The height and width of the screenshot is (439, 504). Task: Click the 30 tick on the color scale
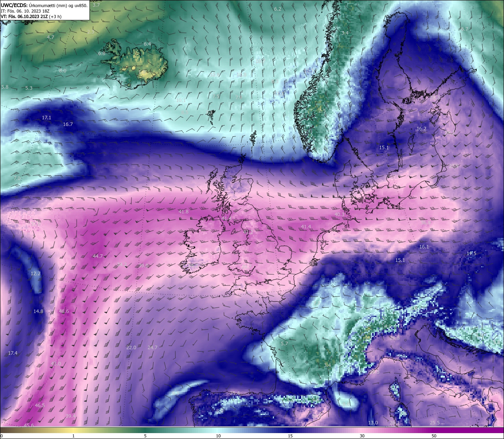click(362, 436)
